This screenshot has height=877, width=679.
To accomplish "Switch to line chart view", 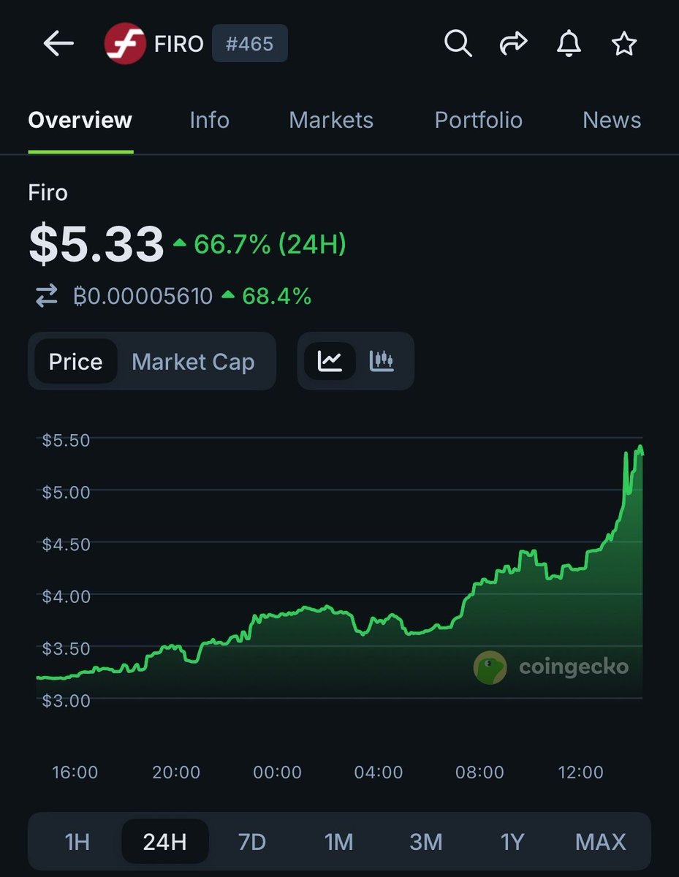I will coord(330,361).
